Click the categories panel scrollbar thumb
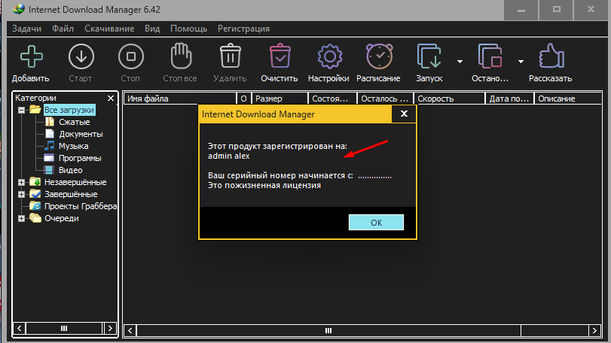Image resolution: width=611 pixels, height=343 pixels. (x=64, y=328)
